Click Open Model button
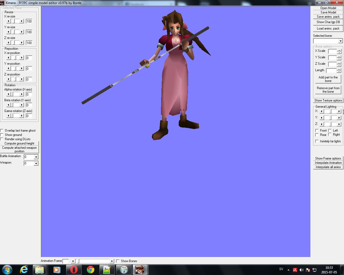This screenshot has width=344, height=275. (x=328, y=8)
